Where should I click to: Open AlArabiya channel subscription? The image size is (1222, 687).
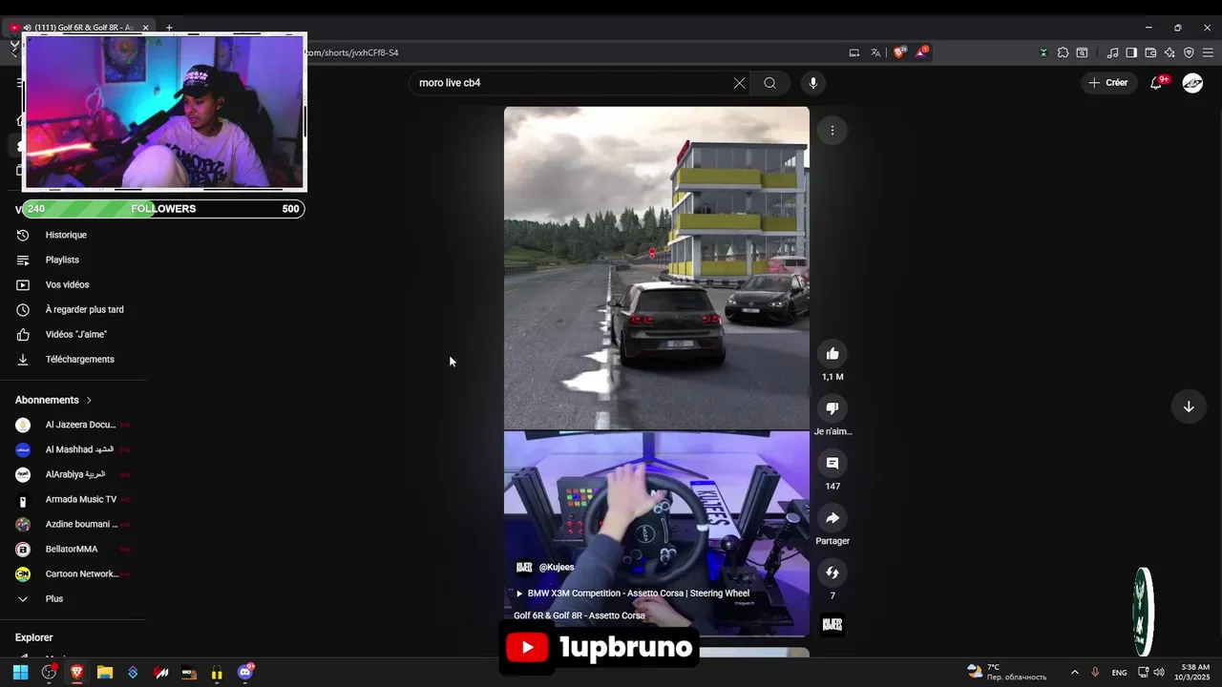click(x=74, y=474)
